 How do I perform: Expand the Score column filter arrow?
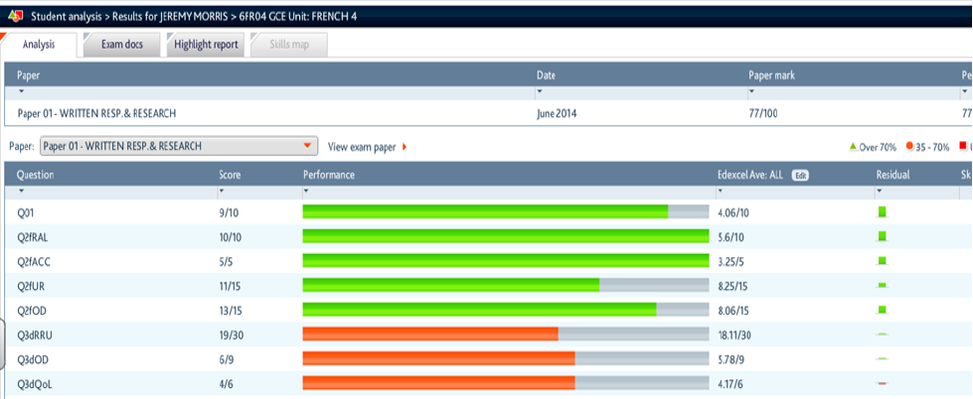[x=223, y=191]
